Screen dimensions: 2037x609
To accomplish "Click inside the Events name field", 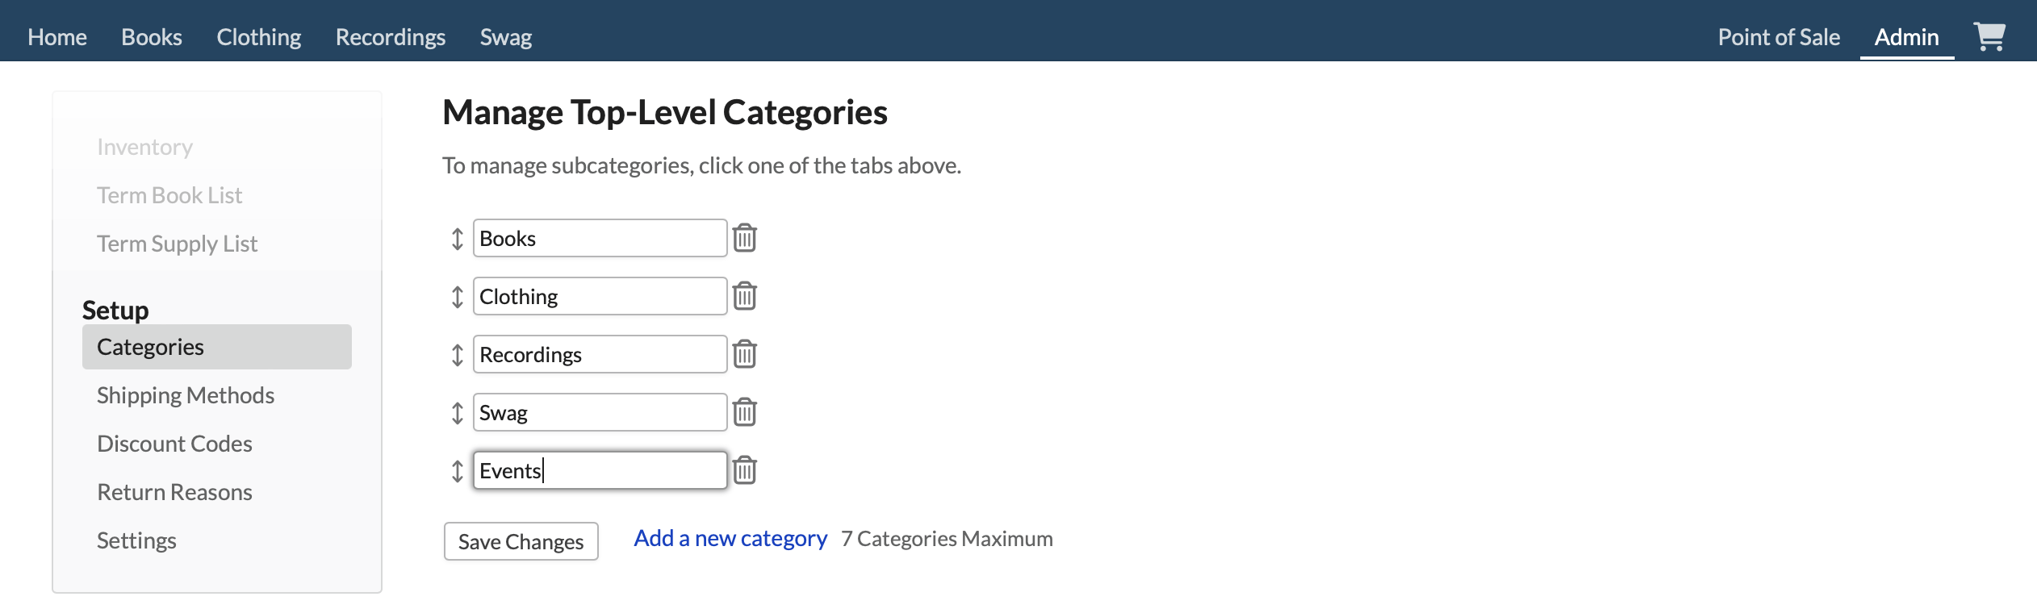I will (x=599, y=469).
